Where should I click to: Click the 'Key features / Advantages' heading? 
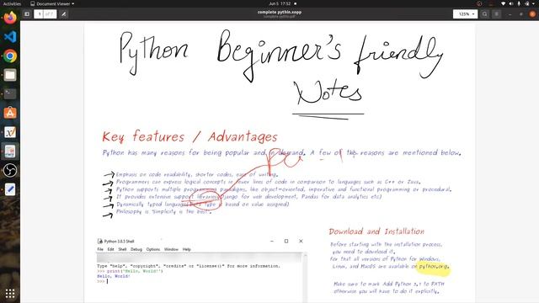coord(189,136)
